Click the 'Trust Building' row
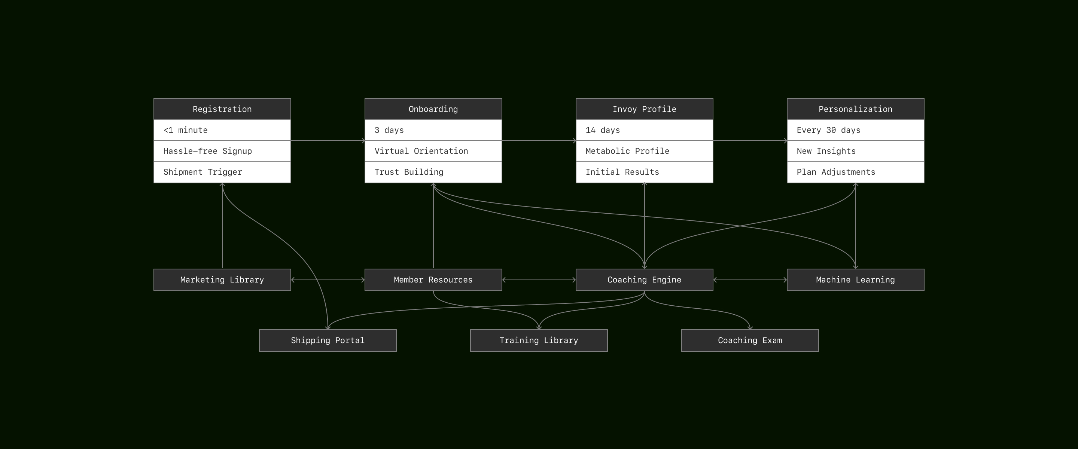Screen dimensions: 1078x449 click(x=433, y=172)
